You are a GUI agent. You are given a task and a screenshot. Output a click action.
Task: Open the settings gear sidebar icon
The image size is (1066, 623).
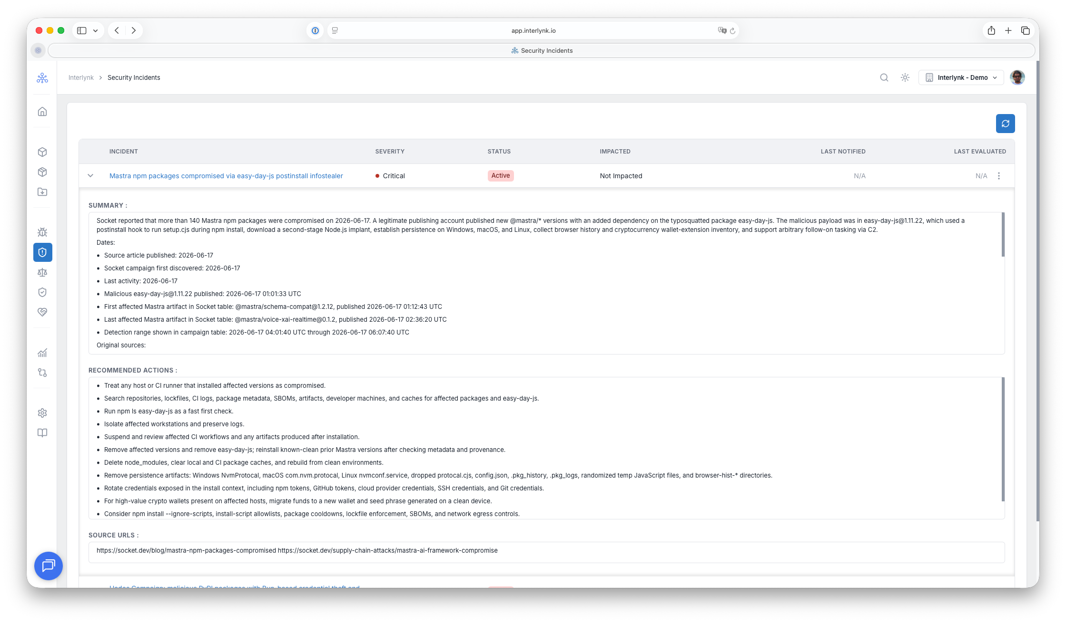coord(42,413)
